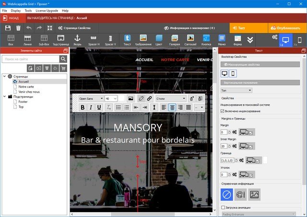Insert an Anchor (Якорь) element
This screenshot has width=307, height=217.
click(x=78, y=40)
